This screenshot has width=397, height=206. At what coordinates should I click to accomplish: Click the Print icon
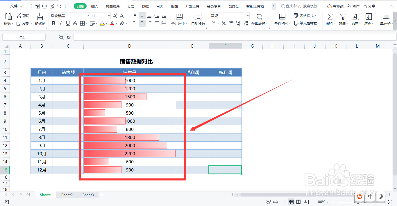(44, 6)
